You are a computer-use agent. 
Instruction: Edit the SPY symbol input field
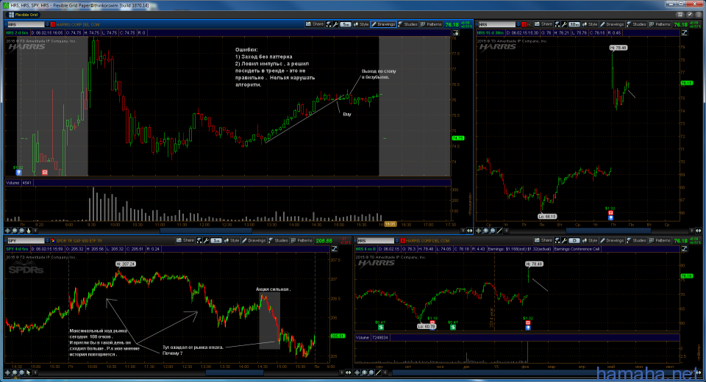[26, 241]
